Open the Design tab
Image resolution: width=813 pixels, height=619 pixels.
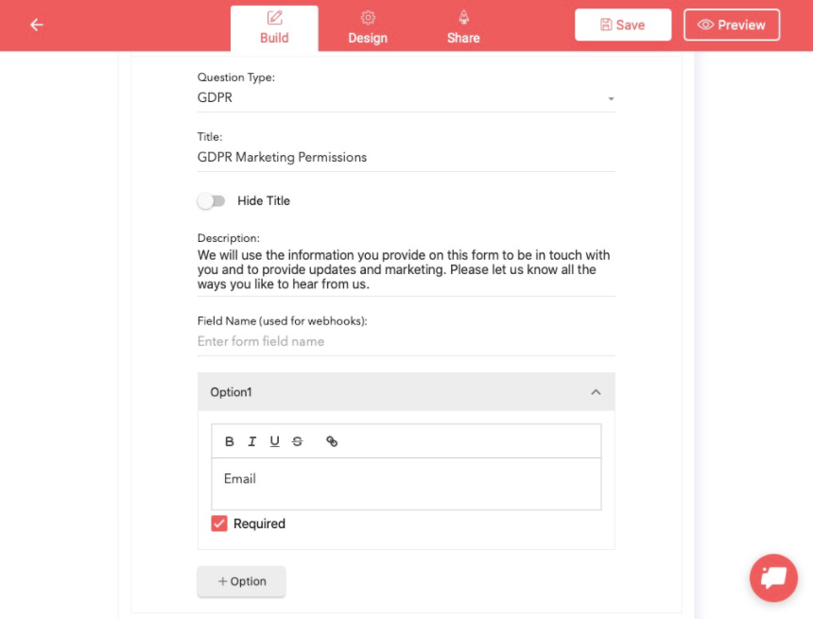pyautogui.click(x=368, y=28)
